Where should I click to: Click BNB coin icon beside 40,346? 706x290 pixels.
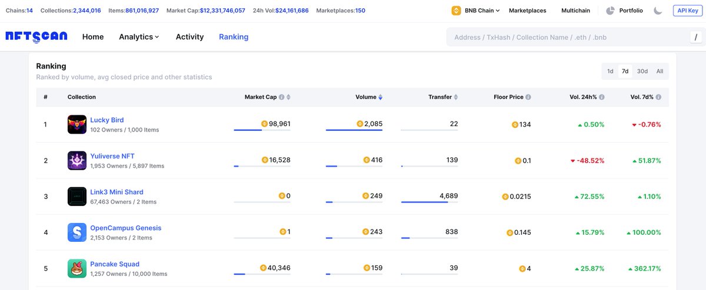[264, 268]
